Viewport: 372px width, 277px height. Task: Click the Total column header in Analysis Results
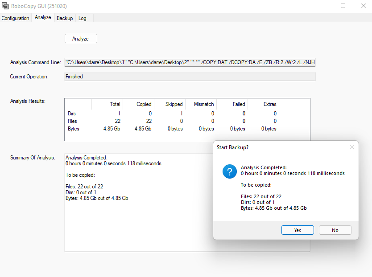tap(115, 104)
